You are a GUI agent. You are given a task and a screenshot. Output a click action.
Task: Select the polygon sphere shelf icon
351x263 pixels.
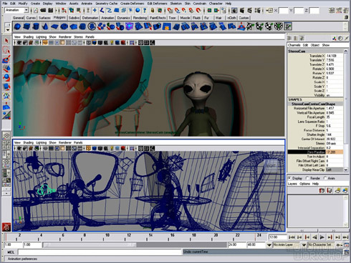pyautogui.click(x=17, y=26)
